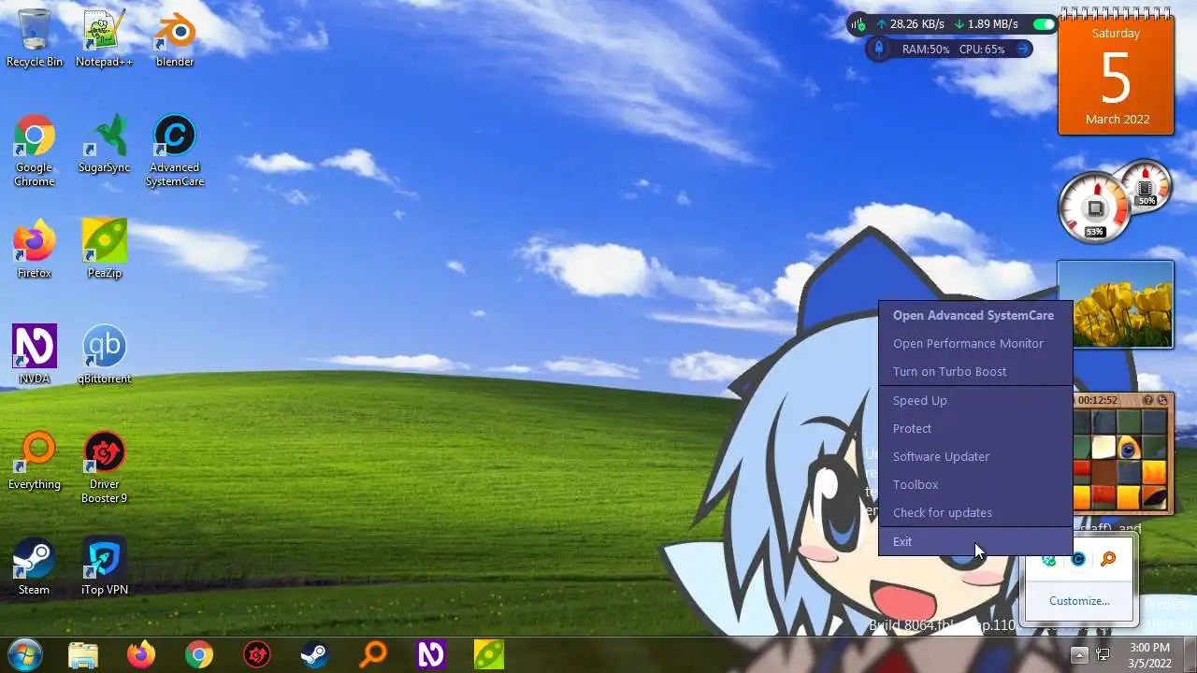Select the Advanced SystemCare desktop shortcut
Screen dimensions: 1197x673
[x=175, y=150]
